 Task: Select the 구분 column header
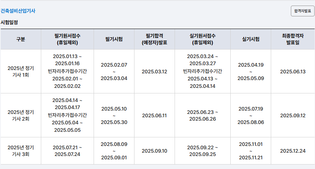pos(21,39)
